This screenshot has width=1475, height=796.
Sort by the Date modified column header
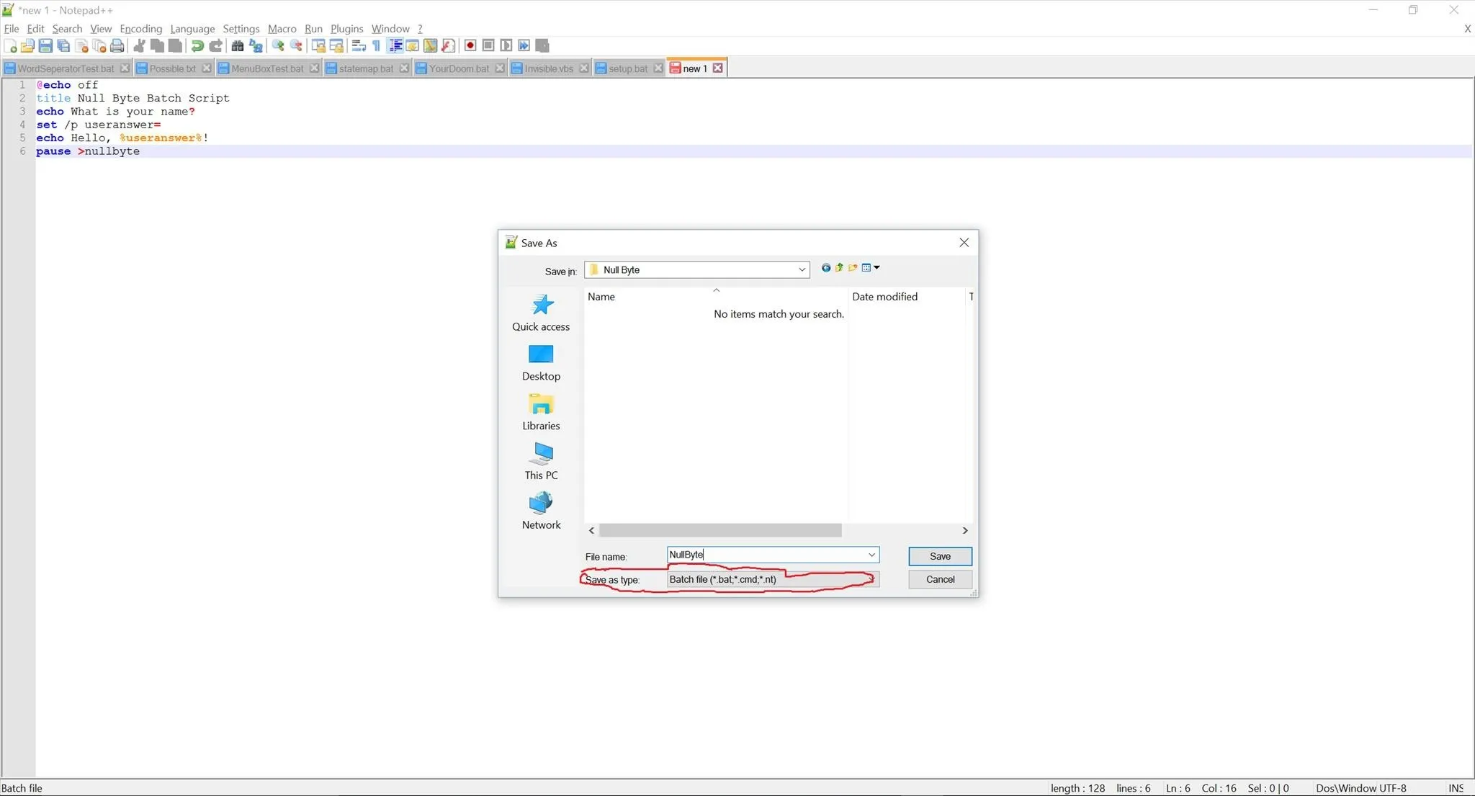906,297
